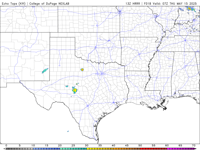Click the teal segment of the color bar
The image size is (200, 150).
pyautogui.click(x=73, y=149)
